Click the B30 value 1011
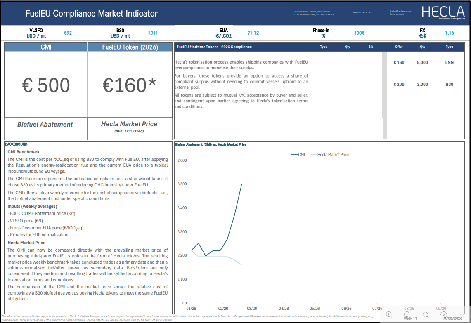 click(x=153, y=33)
